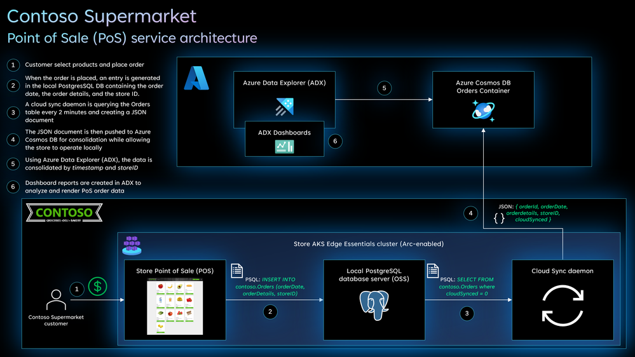Click the 'Contoso Supermarket' main title
Image resolution: width=635 pixels, height=357 pixels.
tap(102, 16)
